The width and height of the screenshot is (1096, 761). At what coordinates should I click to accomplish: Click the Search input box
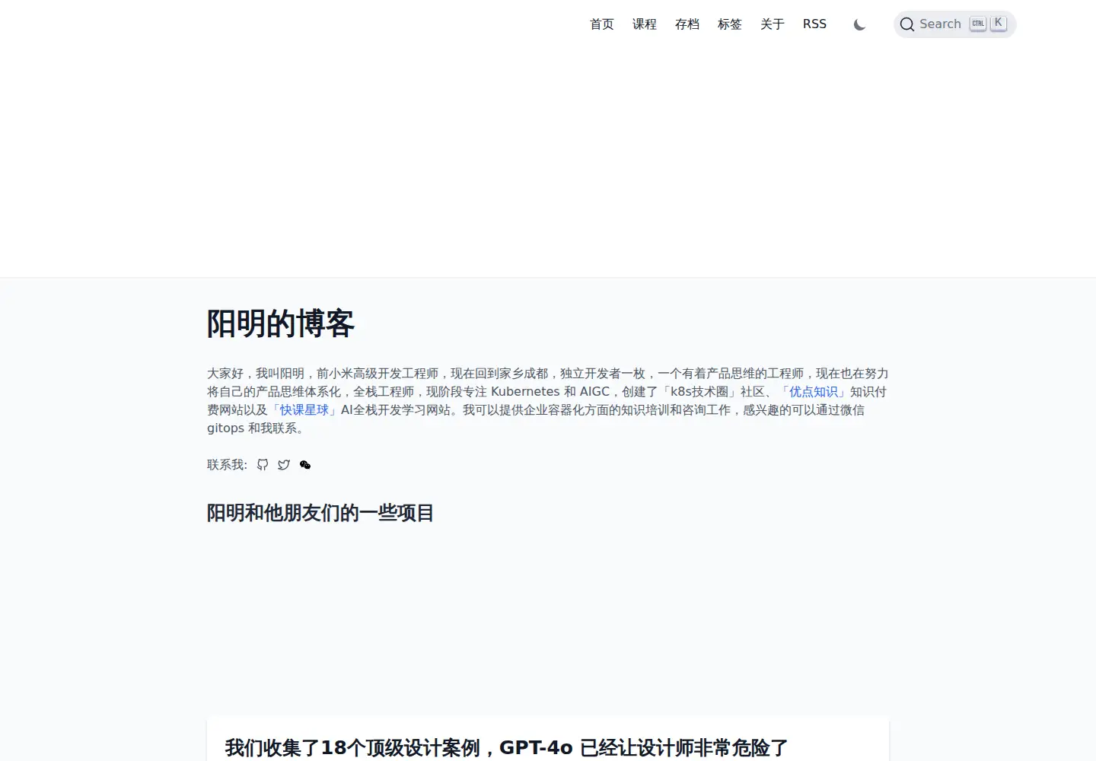pyautogui.click(x=955, y=24)
